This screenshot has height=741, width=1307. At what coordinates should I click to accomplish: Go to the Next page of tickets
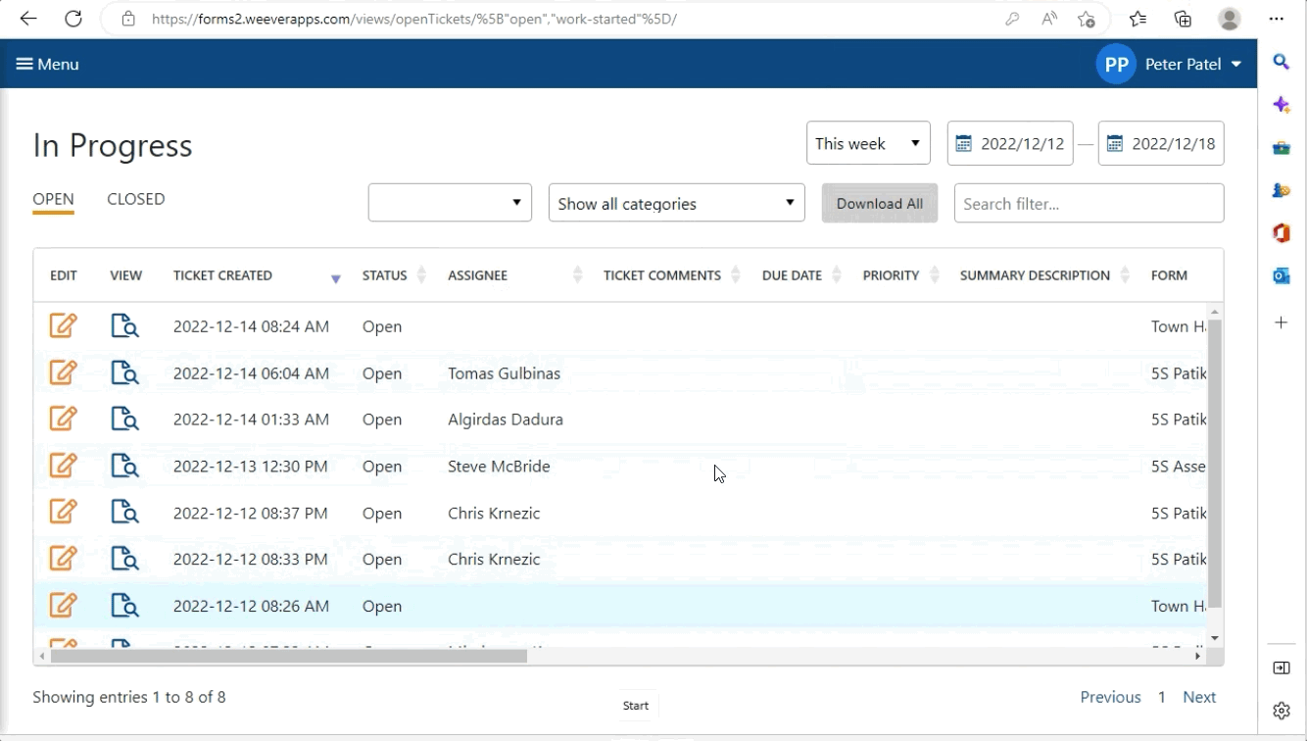click(x=1199, y=696)
